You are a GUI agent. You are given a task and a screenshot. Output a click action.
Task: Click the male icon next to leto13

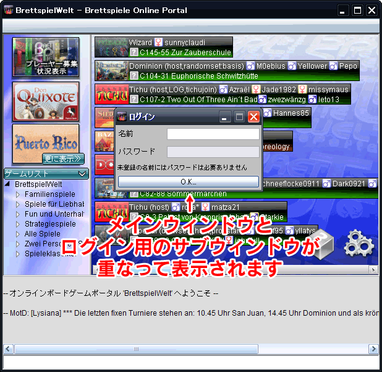pyautogui.click(x=312, y=99)
